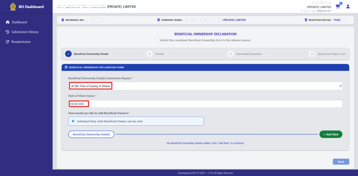Screen dimensions: 358x176
Task: Open the Submission Reason dropdown
Action: click(205, 86)
